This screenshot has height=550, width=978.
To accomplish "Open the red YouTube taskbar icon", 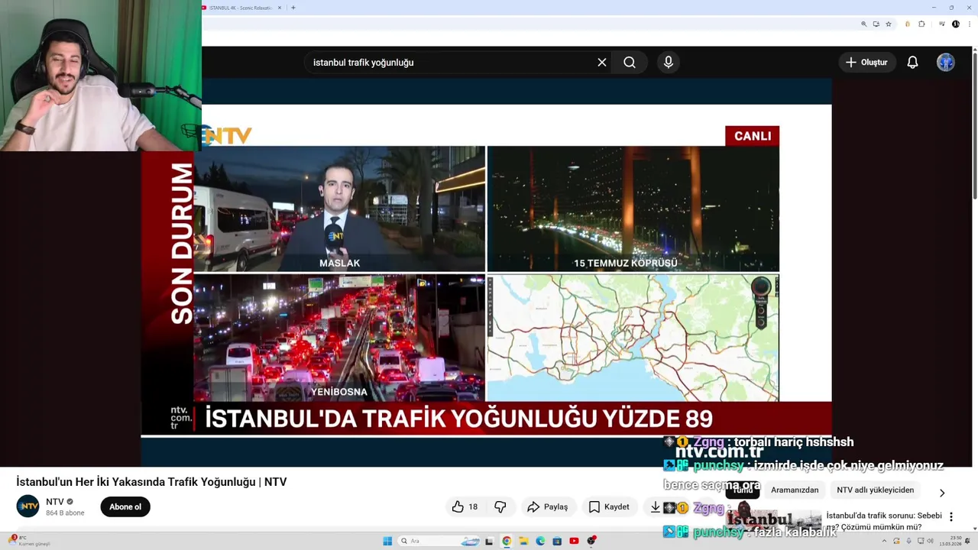I will tap(574, 541).
